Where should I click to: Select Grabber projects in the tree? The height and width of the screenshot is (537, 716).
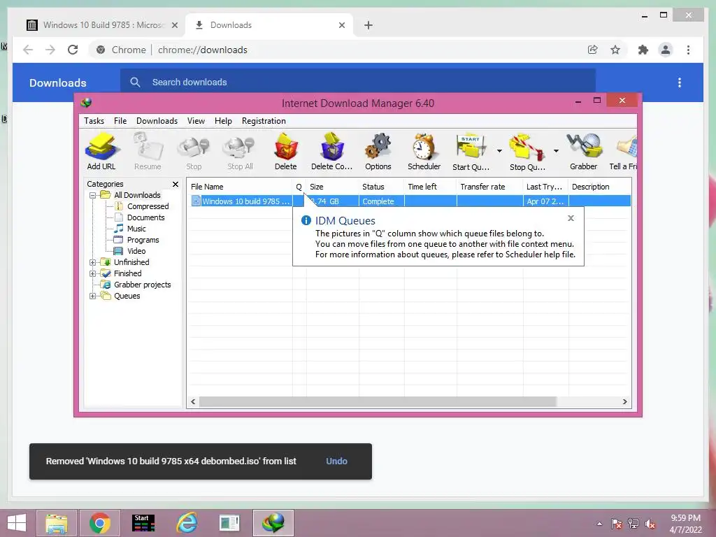pyautogui.click(x=142, y=285)
